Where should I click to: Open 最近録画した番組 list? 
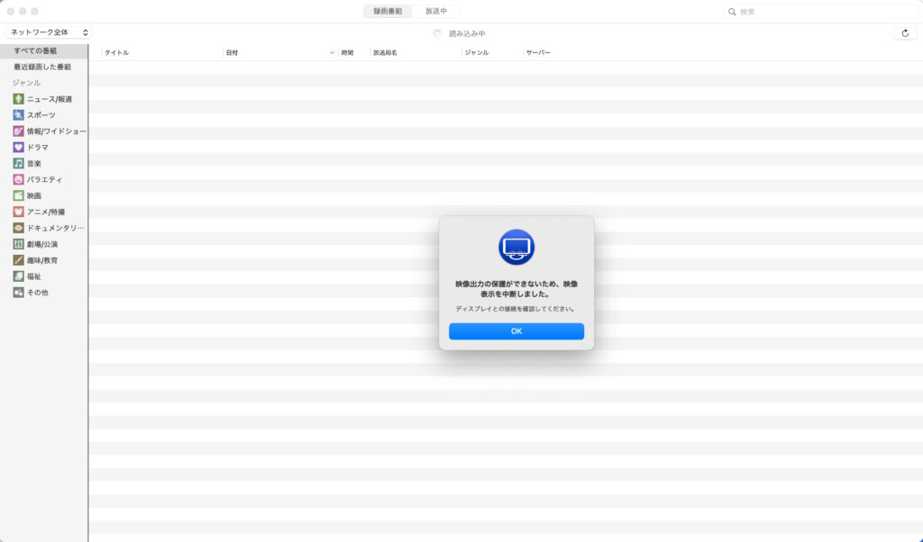[x=42, y=68]
